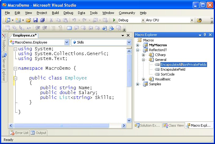Open the File menu
The image size is (215, 144).
click(7, 13)
